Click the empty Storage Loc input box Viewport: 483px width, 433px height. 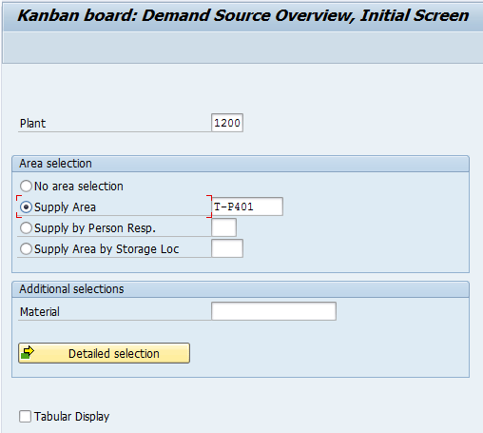pyautogui.click(x=227, y=248)
